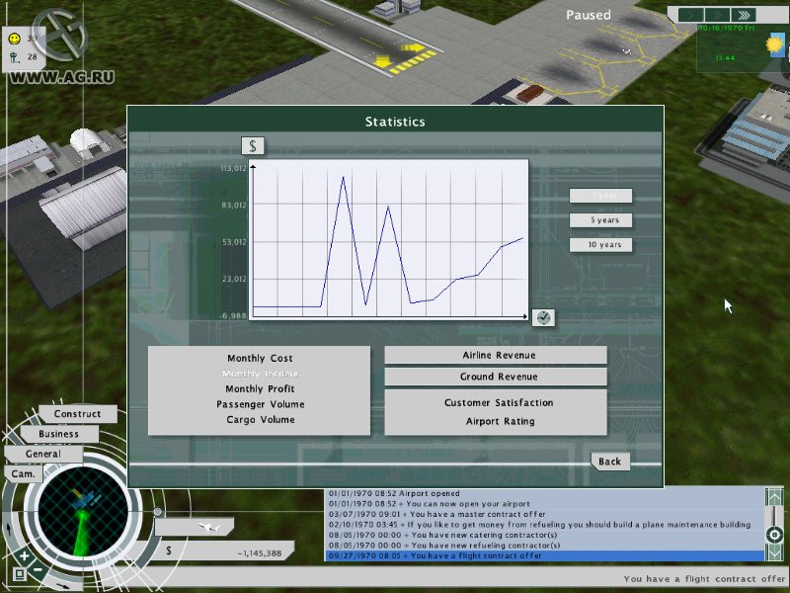Click the game date 10/16/1970 Fri
The image size is (790, 593).
[x=727, y=29]
